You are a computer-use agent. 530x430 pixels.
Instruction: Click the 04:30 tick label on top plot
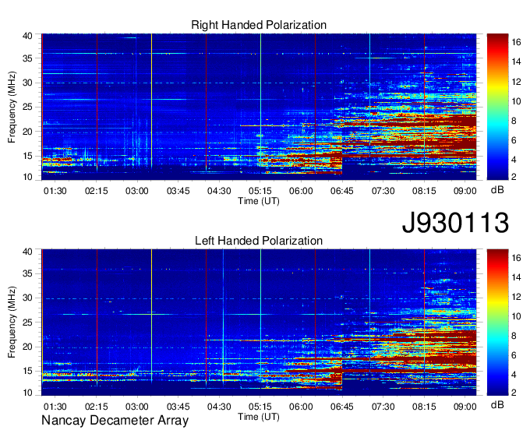click(219, 191)
